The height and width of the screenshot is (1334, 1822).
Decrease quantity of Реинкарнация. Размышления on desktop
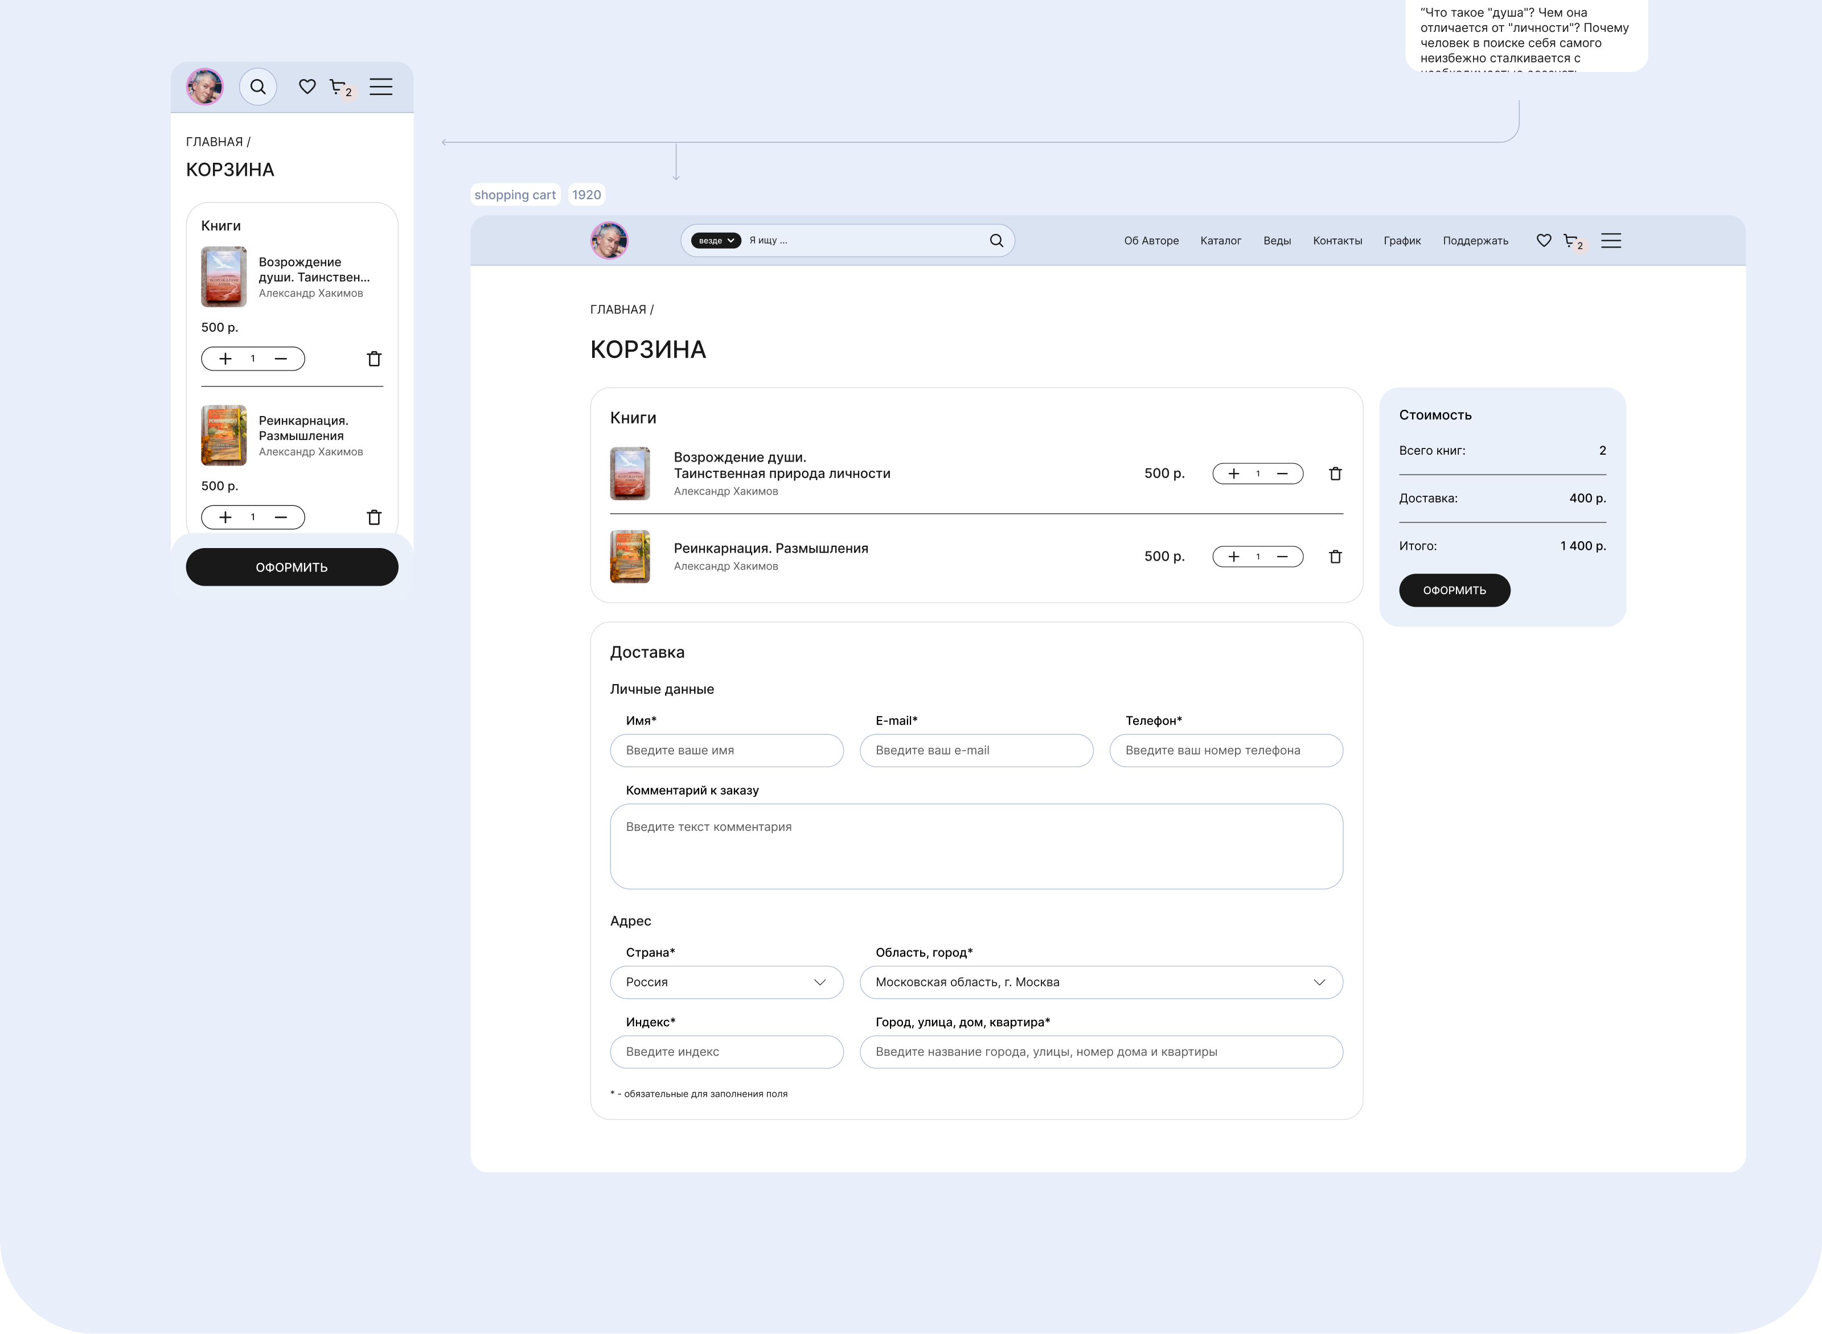(1282, 557)
